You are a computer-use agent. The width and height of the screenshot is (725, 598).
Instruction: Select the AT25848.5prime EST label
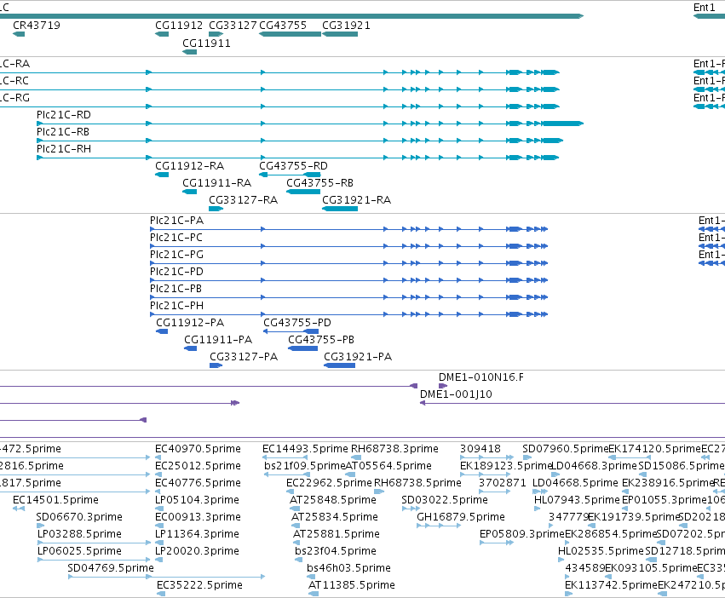(333, 500)
